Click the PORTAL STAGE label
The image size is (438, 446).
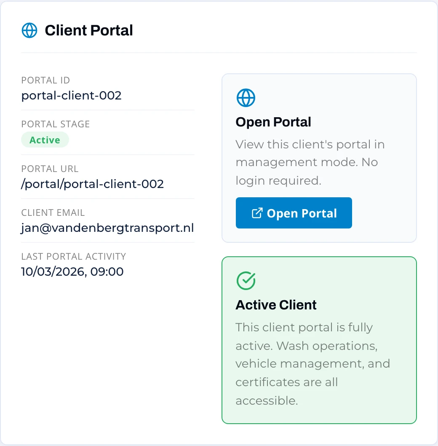[x=56, y=124]
